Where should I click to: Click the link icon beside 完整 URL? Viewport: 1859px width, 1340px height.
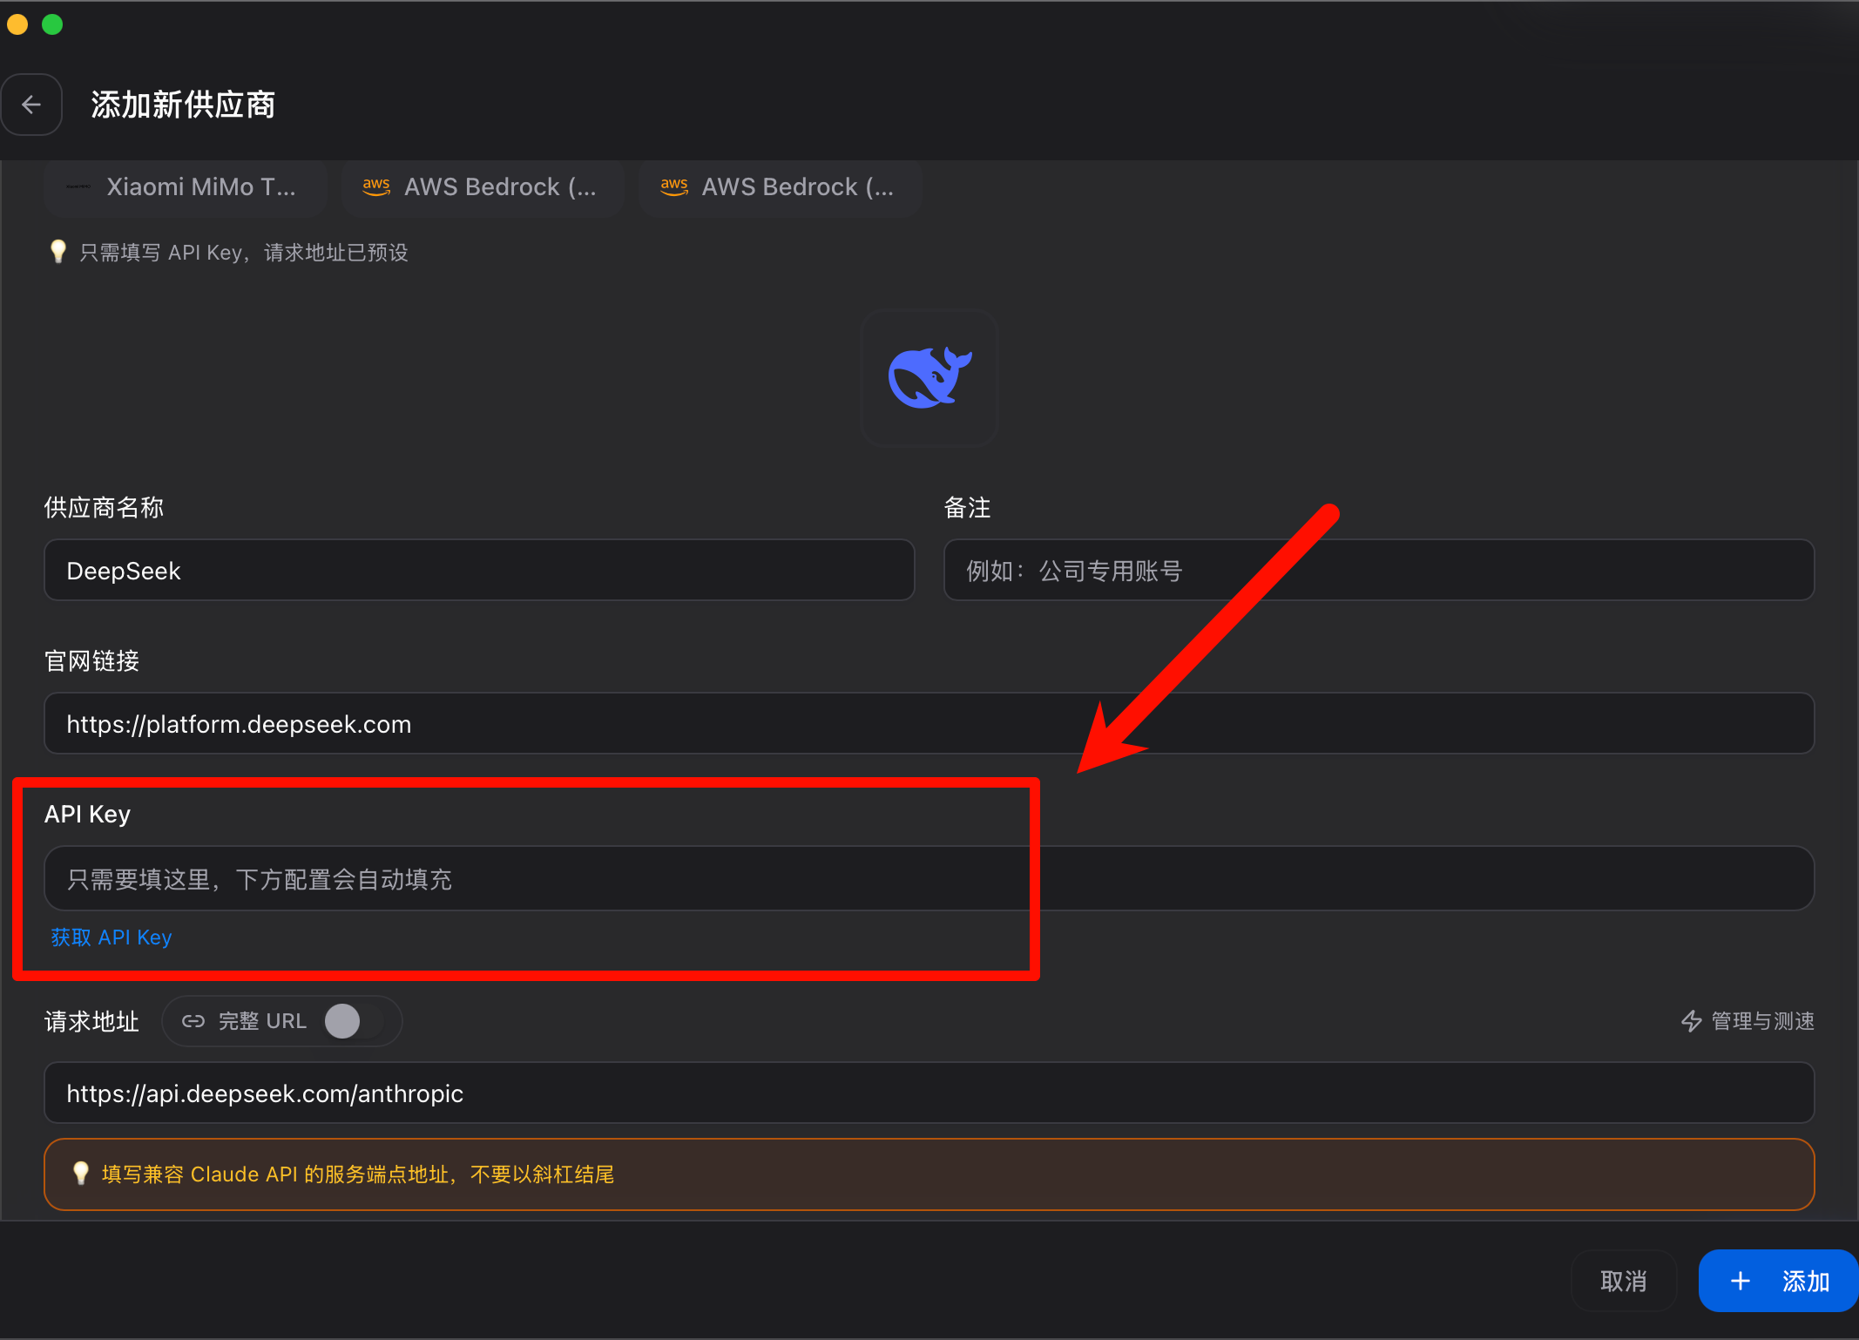point(193,1021)
